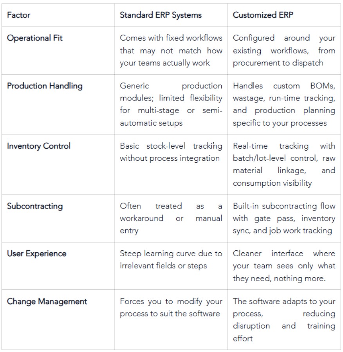This screenshot has height=352, width=343.
Task: Select the Inventory Control row label
Action: [39, 146]
